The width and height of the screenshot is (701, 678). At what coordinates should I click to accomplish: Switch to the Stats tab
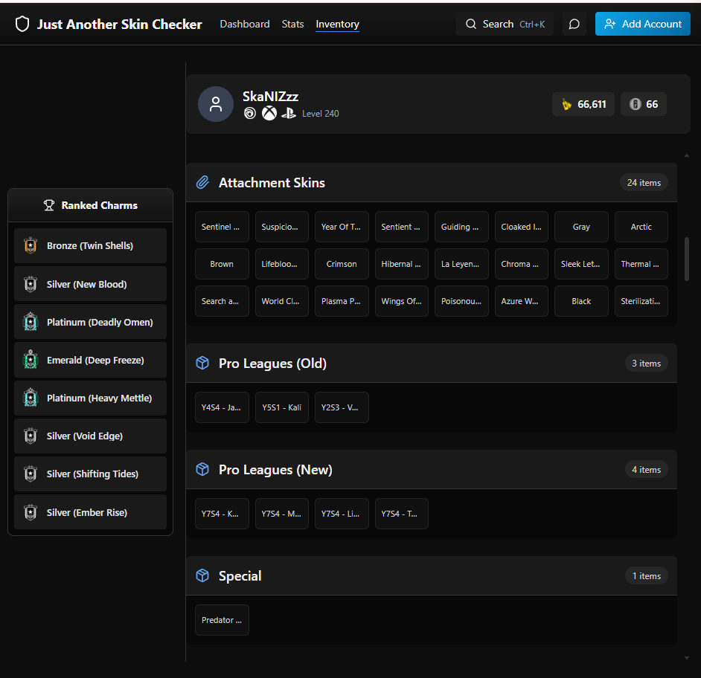point(293,24)
